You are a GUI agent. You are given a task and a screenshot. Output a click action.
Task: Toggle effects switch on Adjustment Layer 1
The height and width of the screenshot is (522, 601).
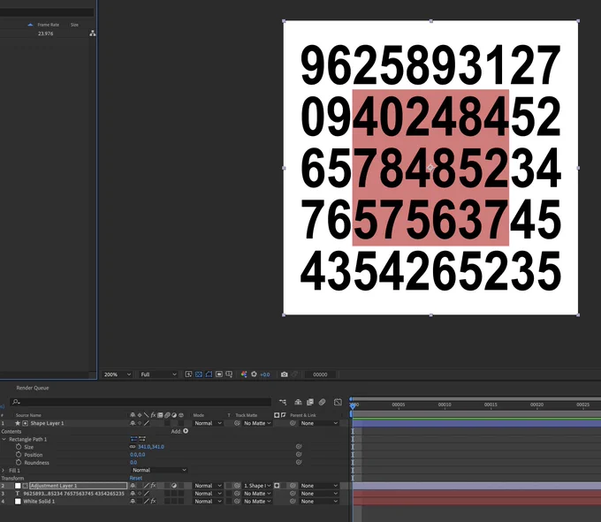tap(153, 486)
